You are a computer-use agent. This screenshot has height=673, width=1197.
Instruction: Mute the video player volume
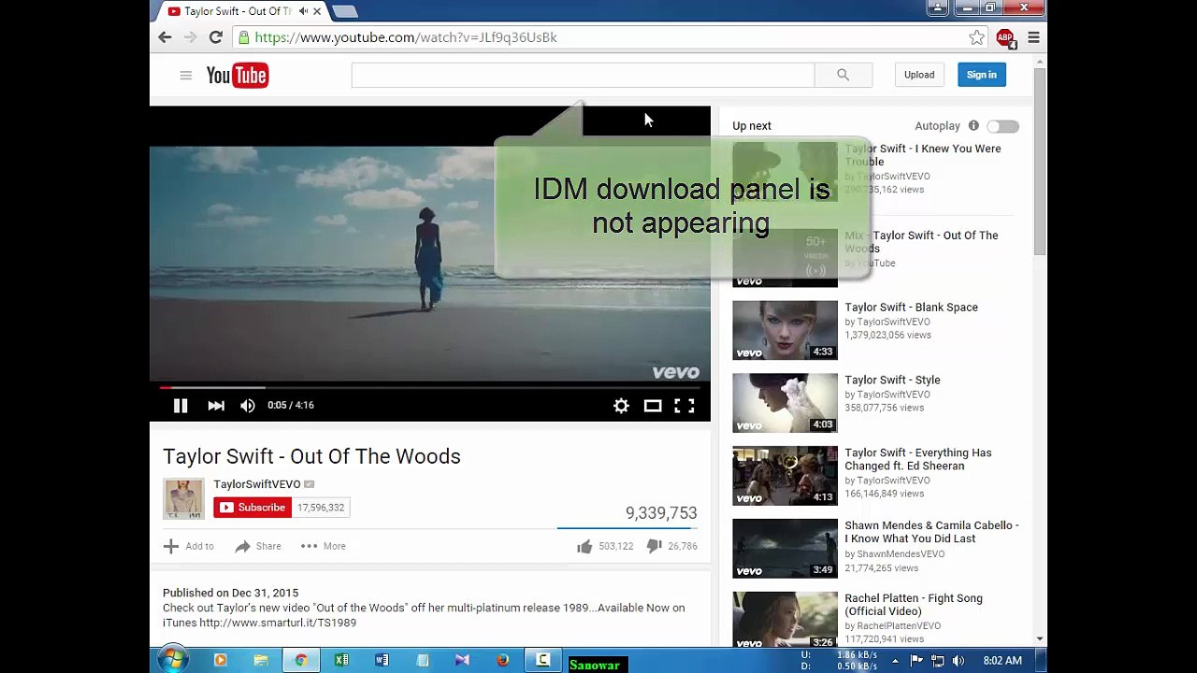pos(247,406)
